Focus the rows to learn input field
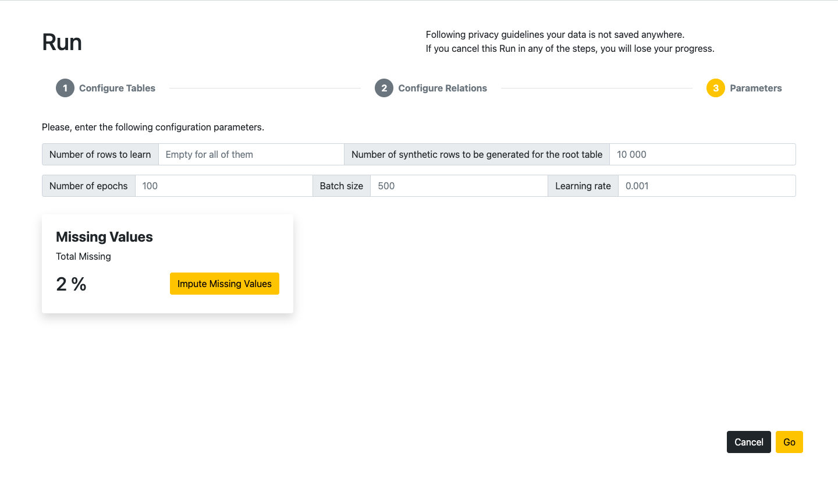Screen dimensions: 838x481 tap(251, 155)
